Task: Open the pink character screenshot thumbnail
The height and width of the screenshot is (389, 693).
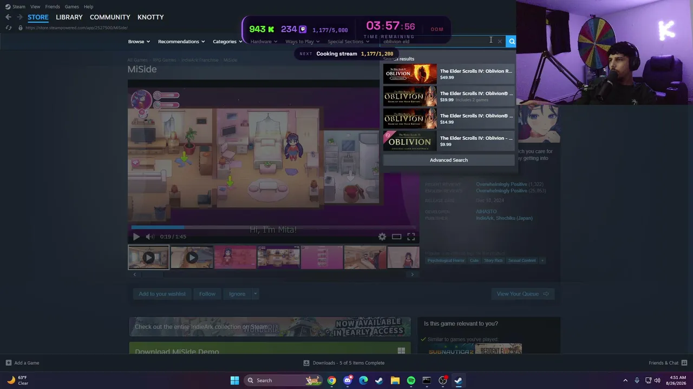Action: (x=235, y=257)
